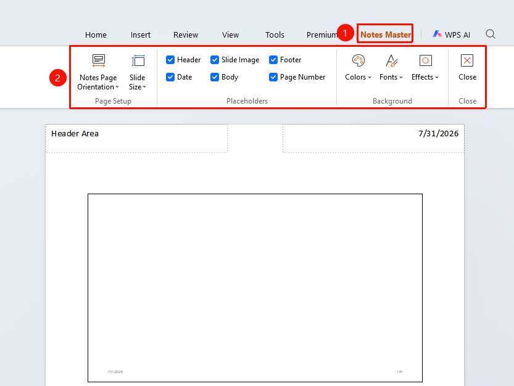Uncheck the Header checkbox
This screenshot has height=386, width=514.
170,60
